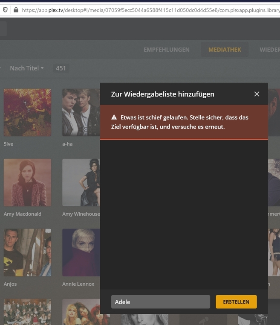Open the Amy Winehouse artist thumbnail
The width and height of the screenshot is (280, 325).
pos(81,182)
